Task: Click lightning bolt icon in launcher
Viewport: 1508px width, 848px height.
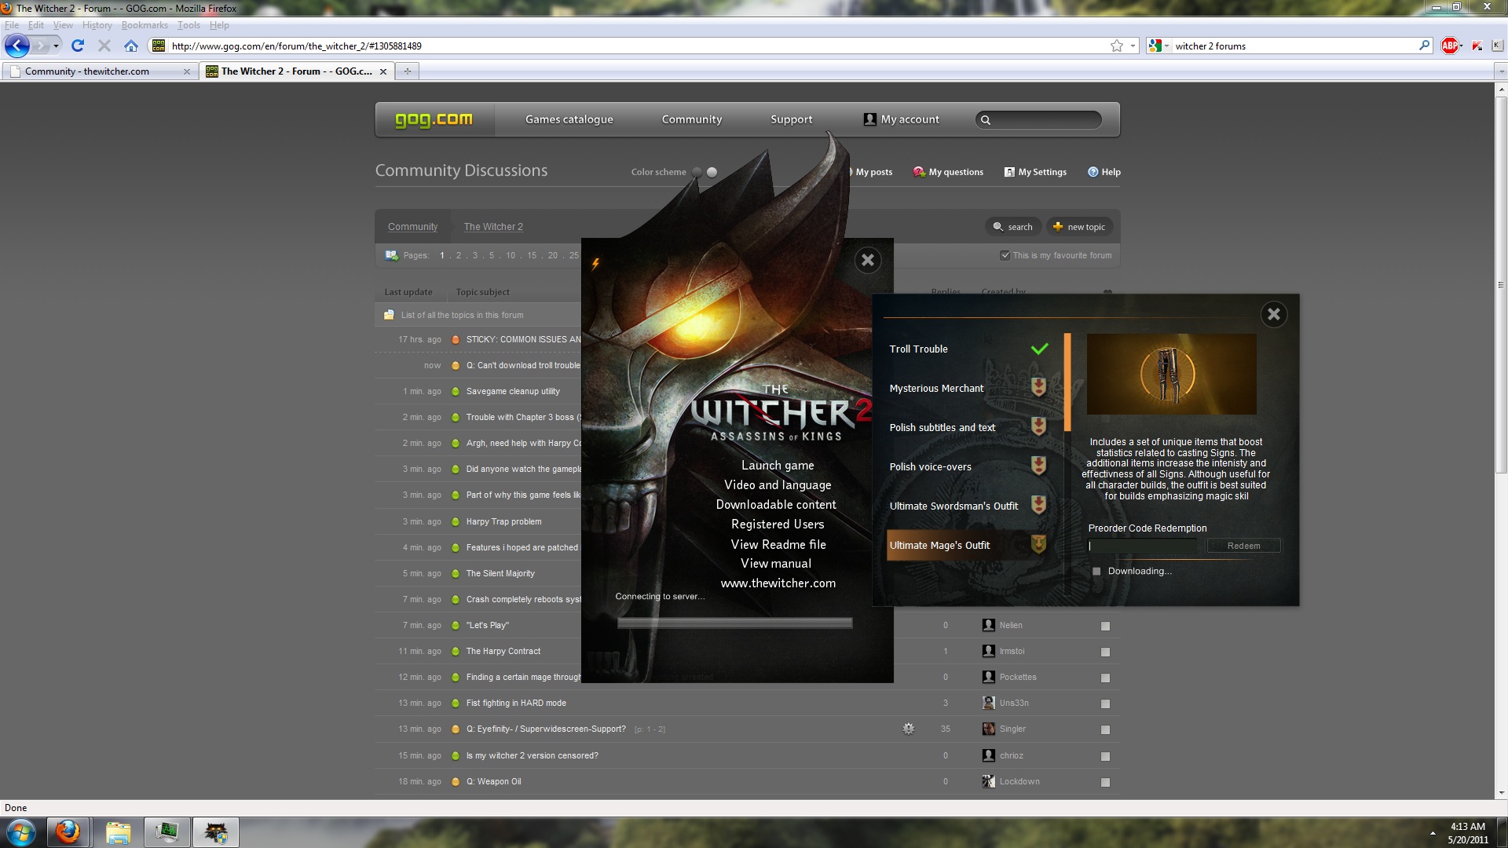Action: coord(595,264)
